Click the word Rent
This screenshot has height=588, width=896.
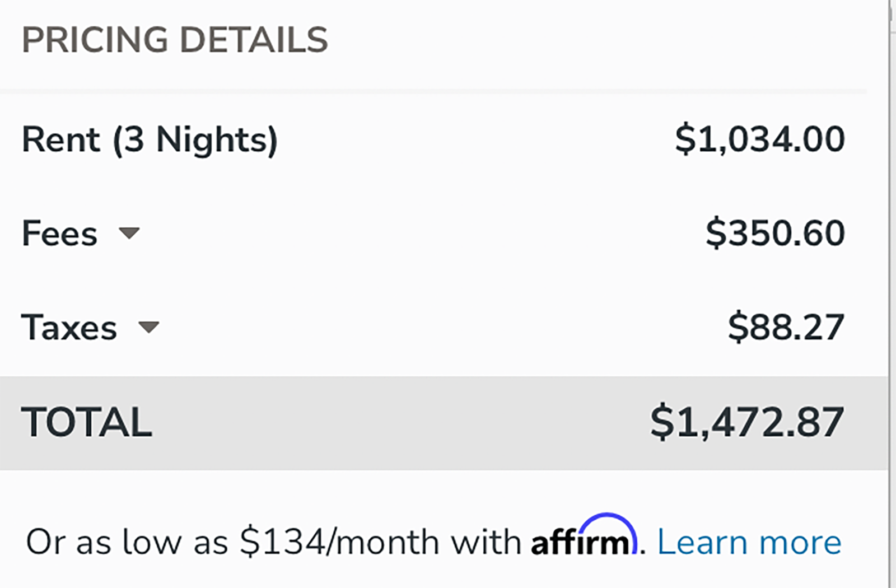pos(61,139)
